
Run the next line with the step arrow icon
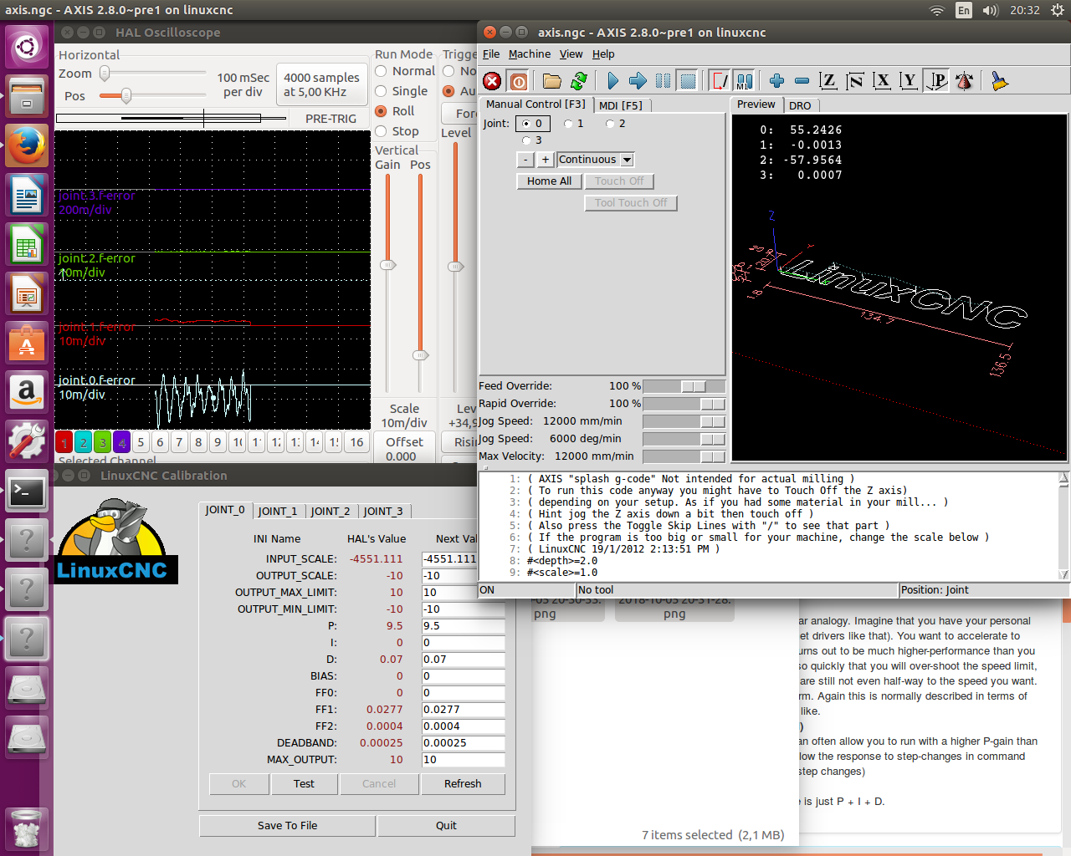pos(638,81)
